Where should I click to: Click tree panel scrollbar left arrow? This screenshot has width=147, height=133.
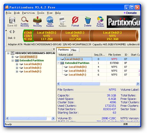(x=7, y=118)
